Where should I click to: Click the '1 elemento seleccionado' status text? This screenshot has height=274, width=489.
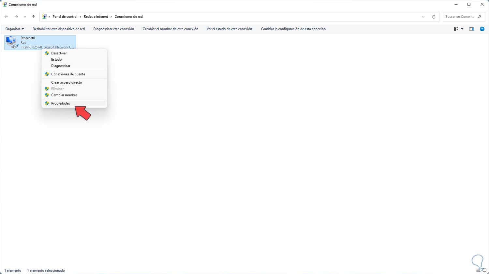click(46, 271)
